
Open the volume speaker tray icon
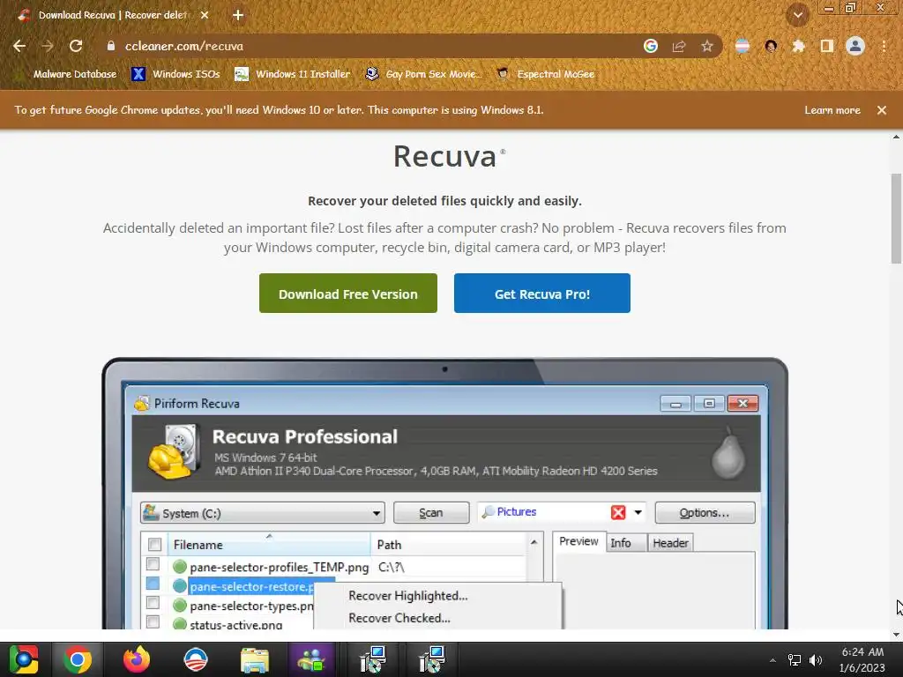tap(815, 660)
